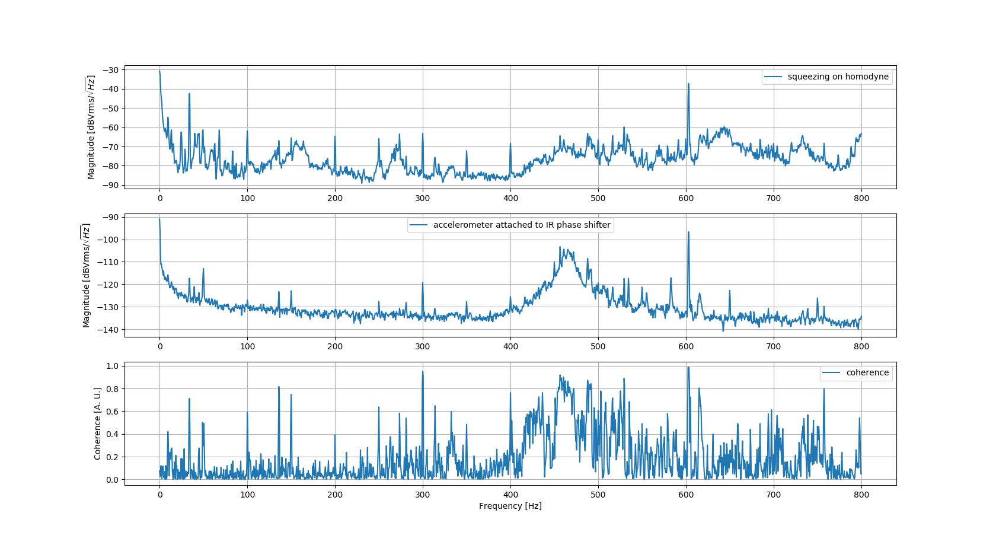Click the −40 y-axis tick label

click(x=111, y=89)
